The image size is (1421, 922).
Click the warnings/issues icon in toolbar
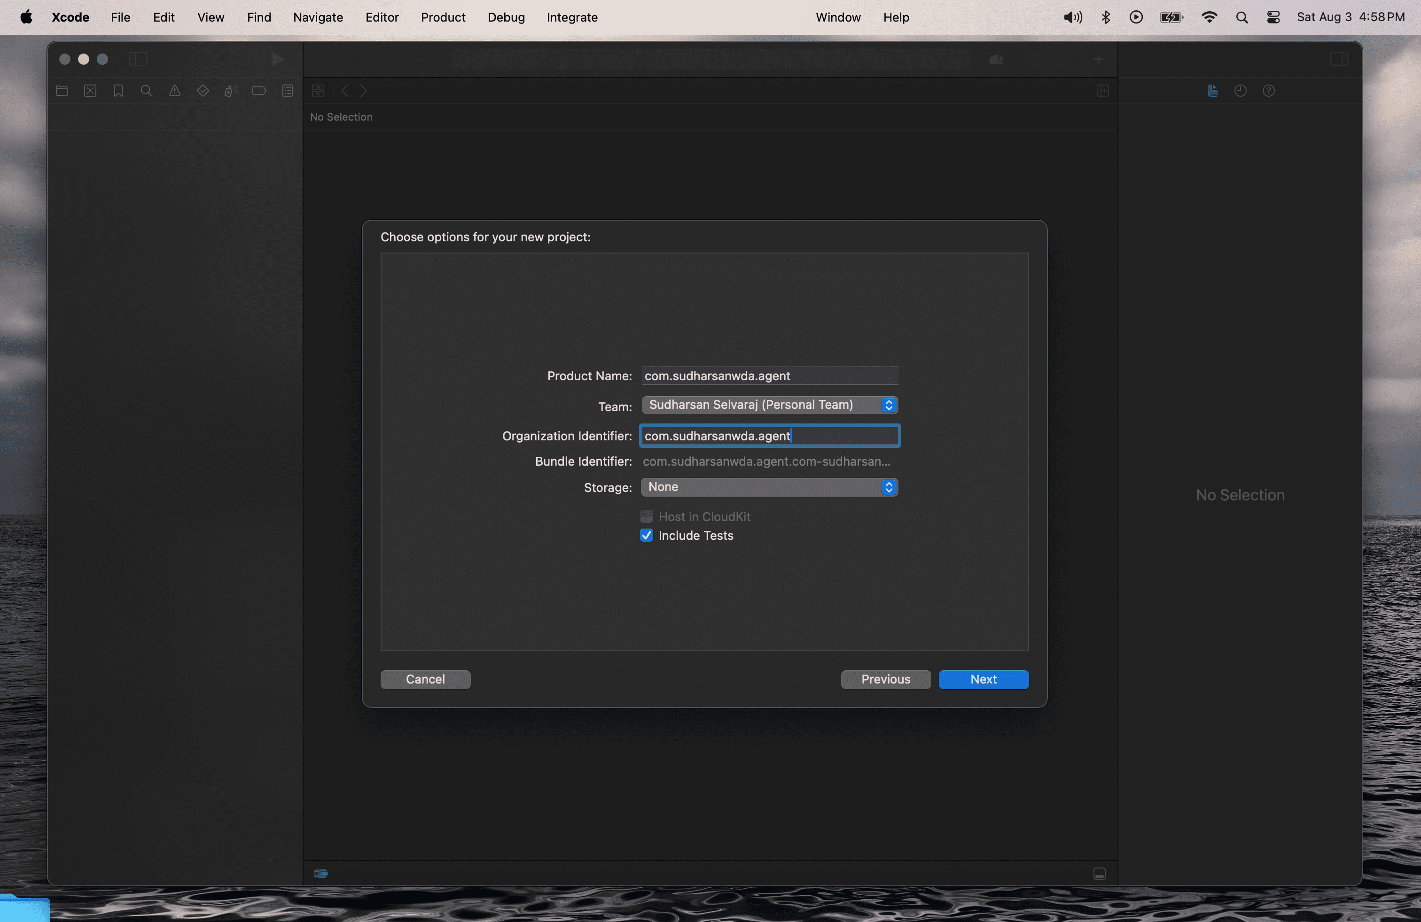(174, 91)
